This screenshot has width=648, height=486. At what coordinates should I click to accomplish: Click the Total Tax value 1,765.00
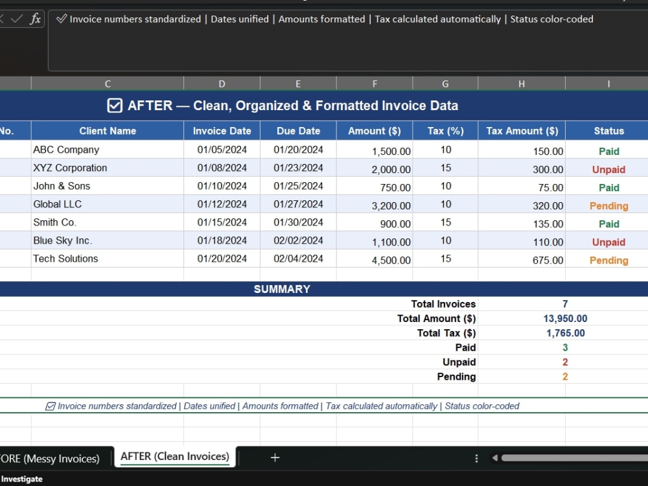coord(565,332)
